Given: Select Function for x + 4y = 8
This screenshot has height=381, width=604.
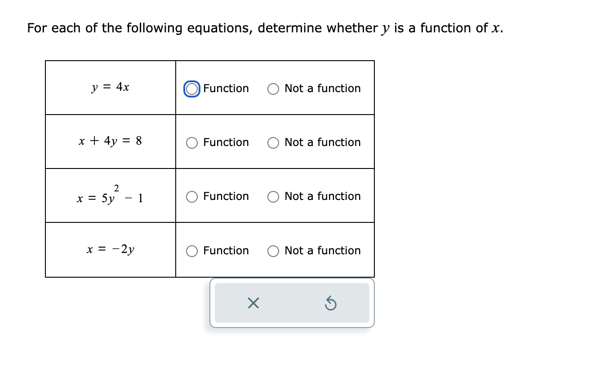Looking at the screenshot, I should (x=192, y=142).
